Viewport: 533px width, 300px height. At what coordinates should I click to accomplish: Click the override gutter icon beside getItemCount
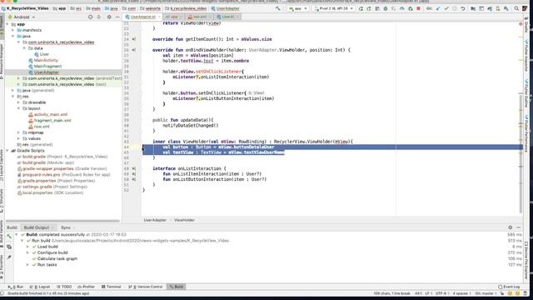click(x=134, y=39)
